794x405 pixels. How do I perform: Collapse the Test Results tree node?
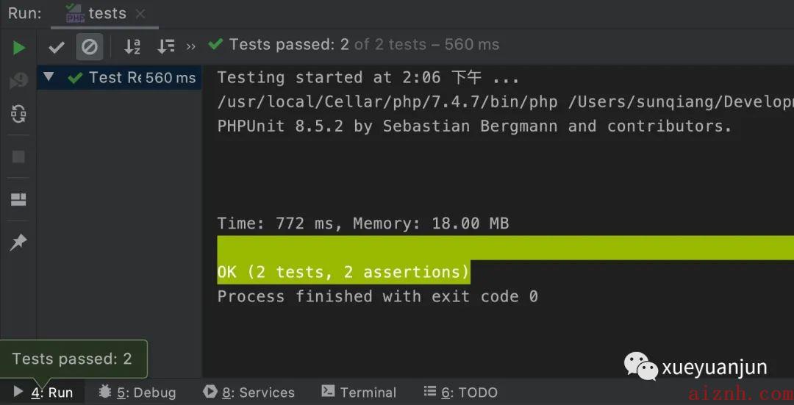[49, 77]
